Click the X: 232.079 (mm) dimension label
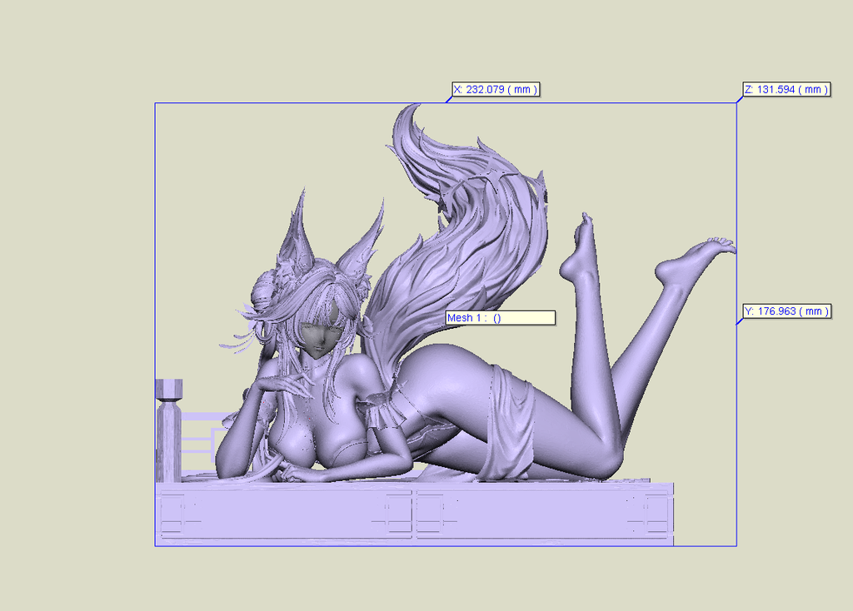 pos(496,89)
